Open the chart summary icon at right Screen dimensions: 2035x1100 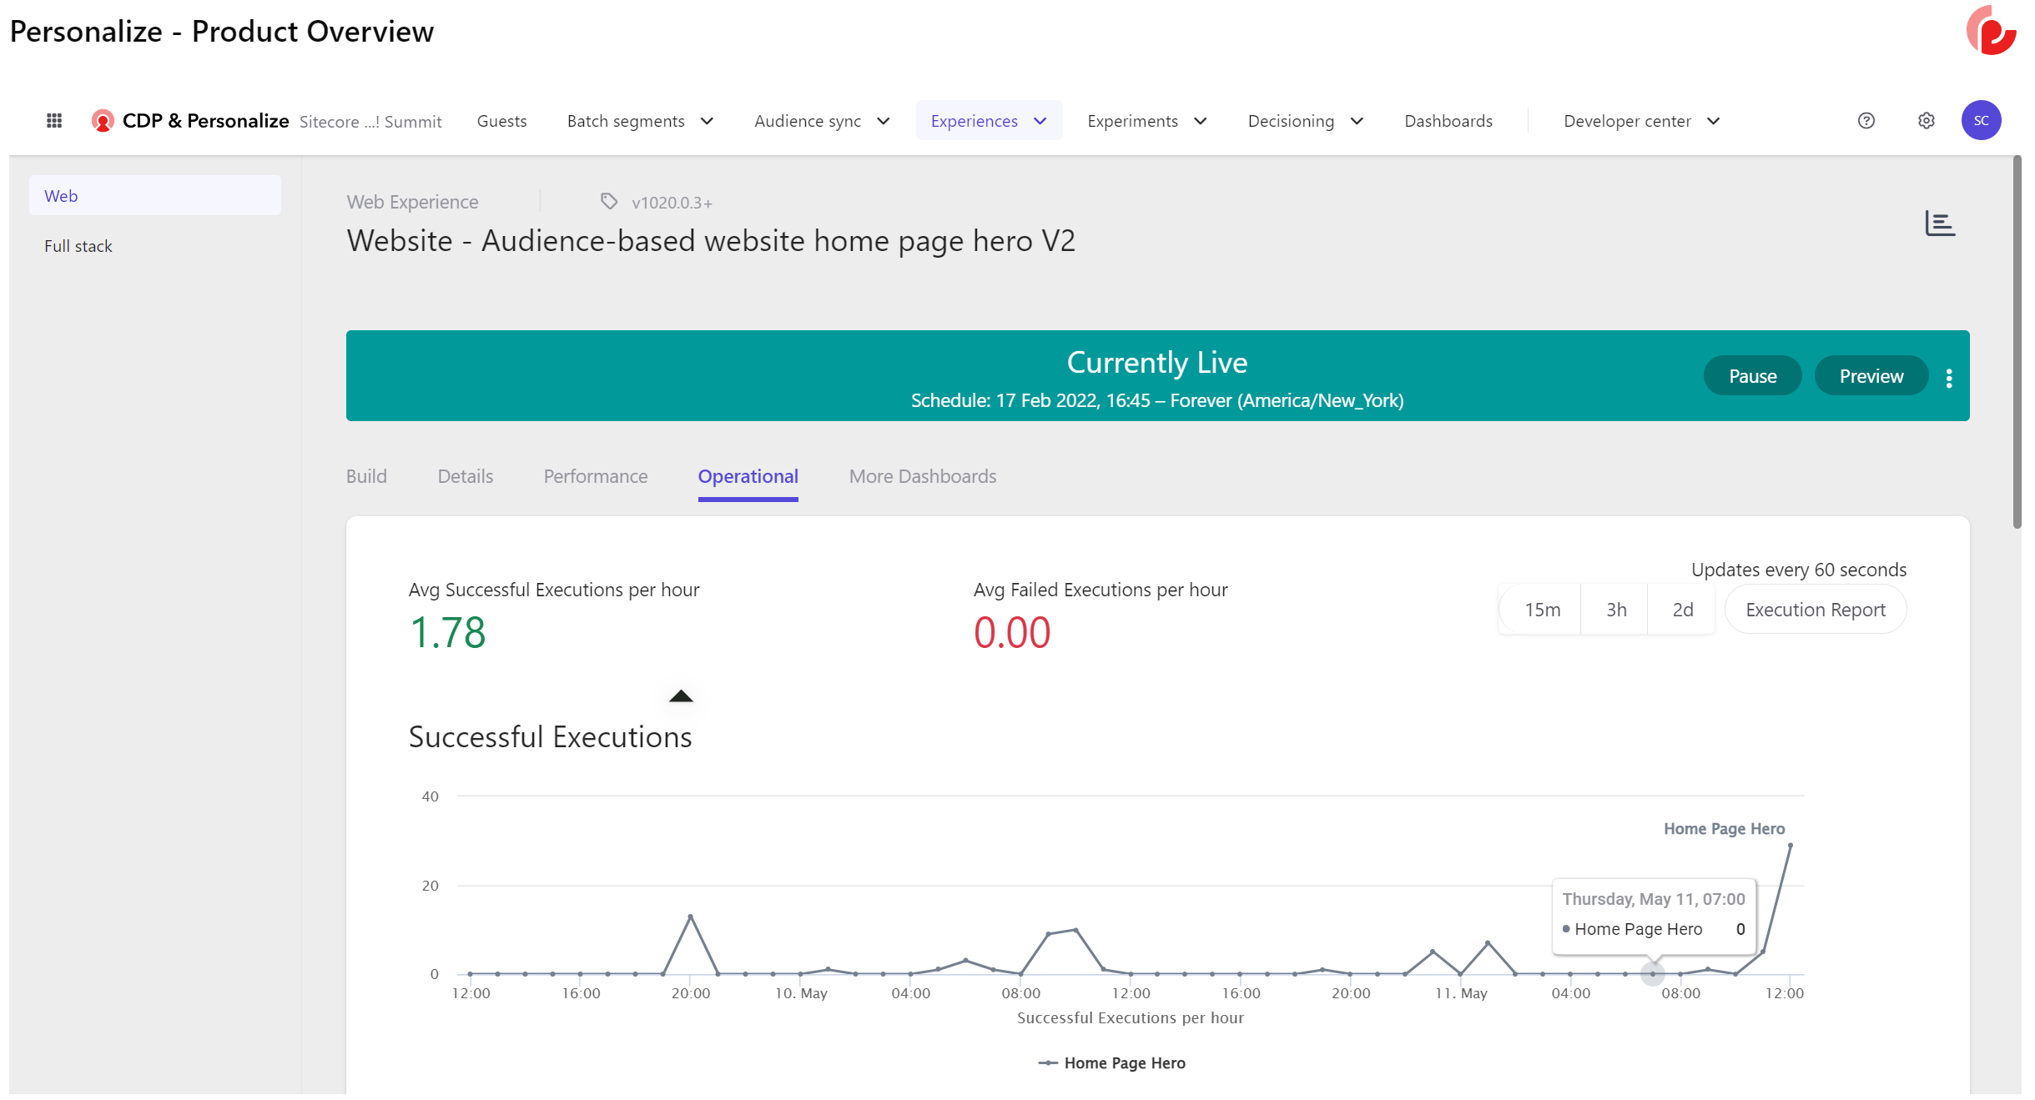[x=1940, y=224]
